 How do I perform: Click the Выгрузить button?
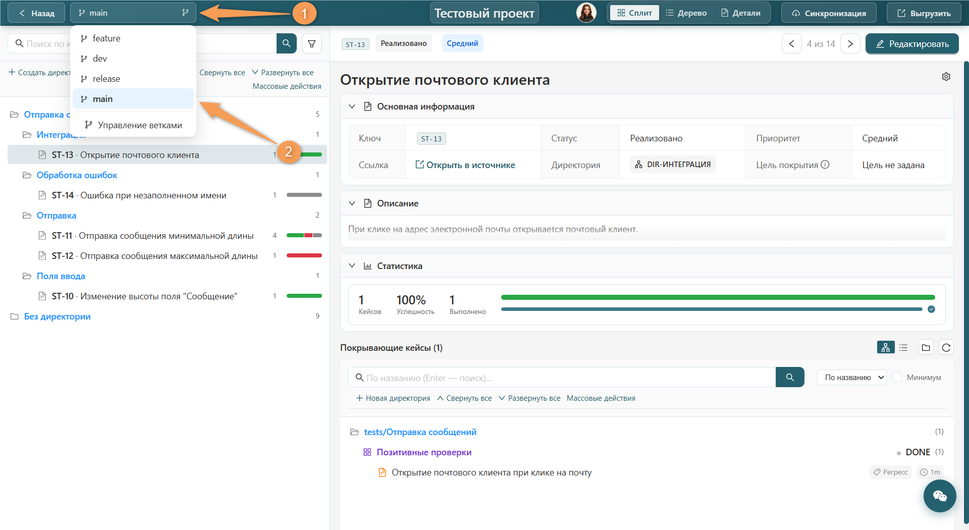(x=924, y=13)
